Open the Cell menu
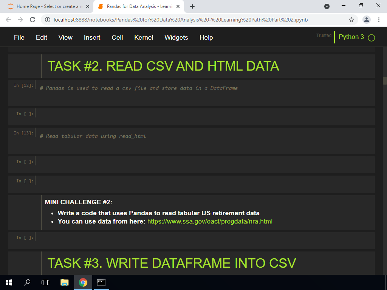 click(x=117, y=37)
